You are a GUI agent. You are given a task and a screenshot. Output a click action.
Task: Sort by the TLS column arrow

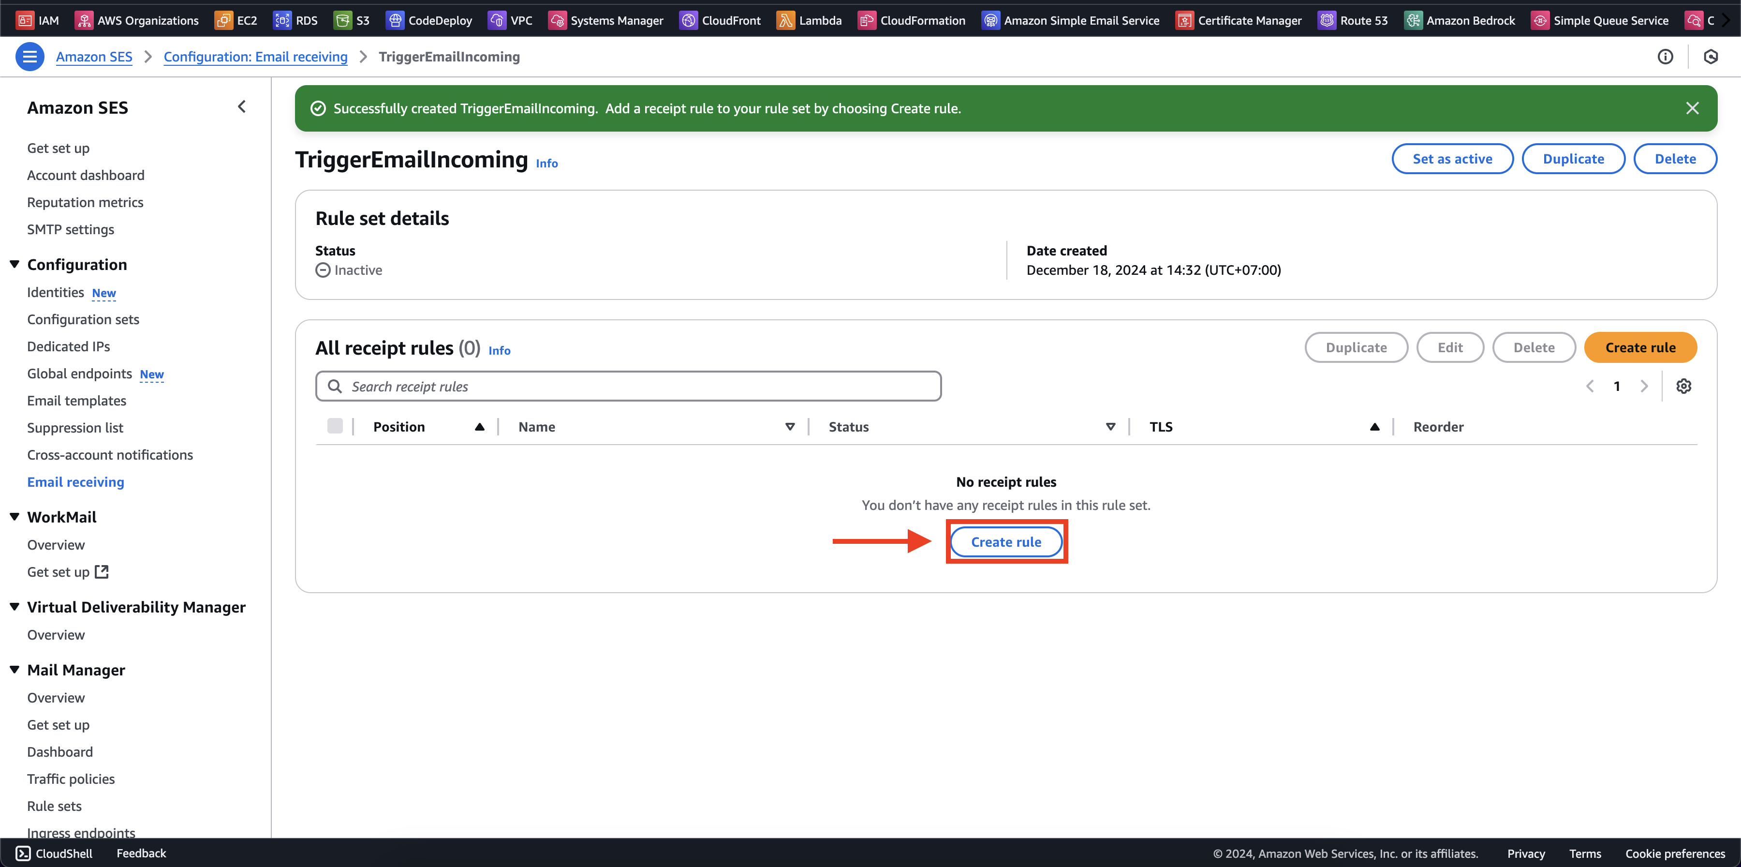[1374, 427]
